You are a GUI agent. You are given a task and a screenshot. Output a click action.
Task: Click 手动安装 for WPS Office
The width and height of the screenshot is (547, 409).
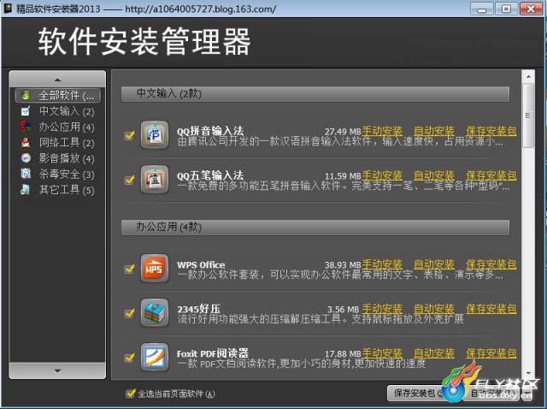[x=382, y=264]
